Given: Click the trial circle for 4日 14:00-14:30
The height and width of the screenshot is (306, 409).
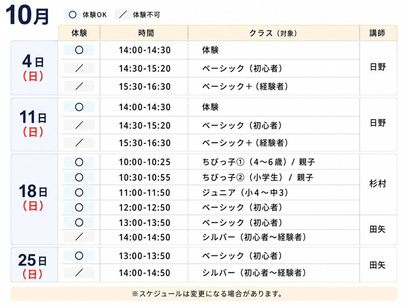Looking at the screenshot, I should click(x=79, y=50).
